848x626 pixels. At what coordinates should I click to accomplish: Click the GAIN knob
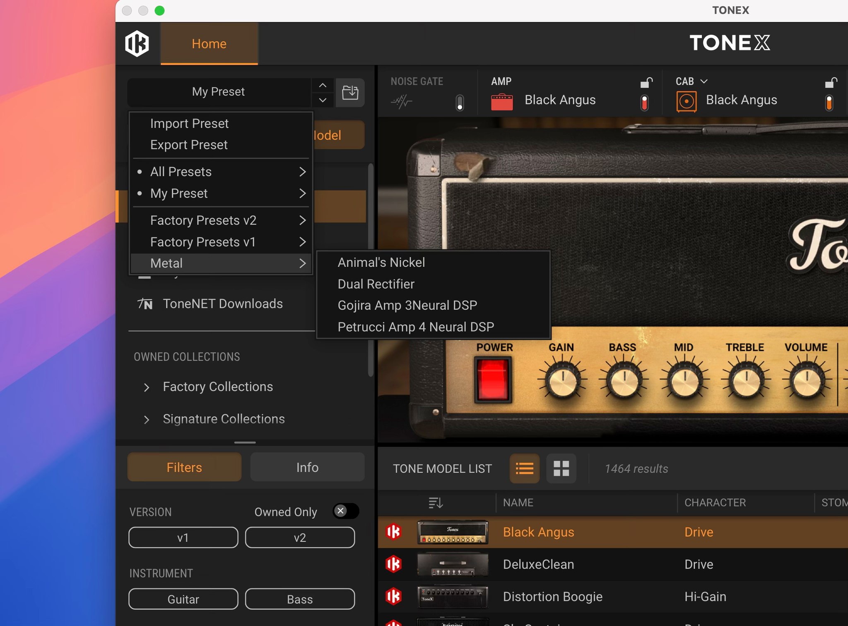pos(562,381)
